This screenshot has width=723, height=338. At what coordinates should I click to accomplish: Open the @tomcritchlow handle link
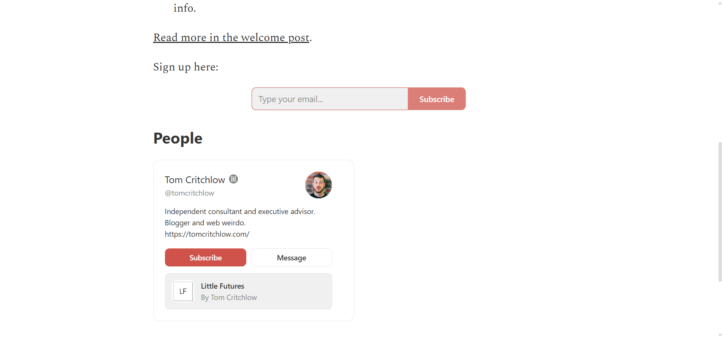[189, 193]
